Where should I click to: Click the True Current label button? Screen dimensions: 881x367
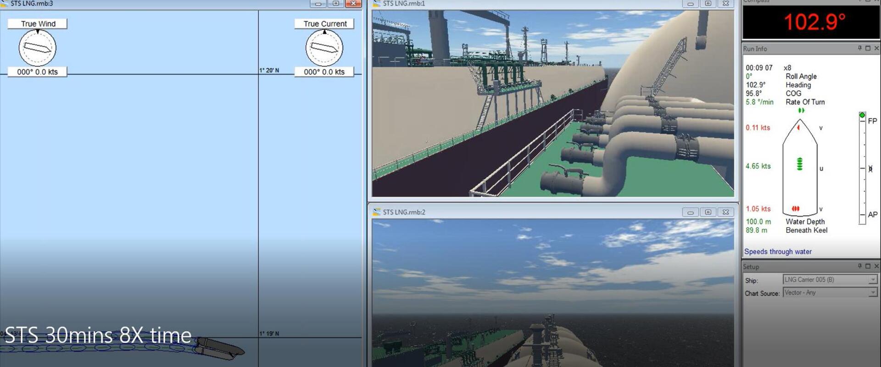pyautogui.click(x=324, y=24)
